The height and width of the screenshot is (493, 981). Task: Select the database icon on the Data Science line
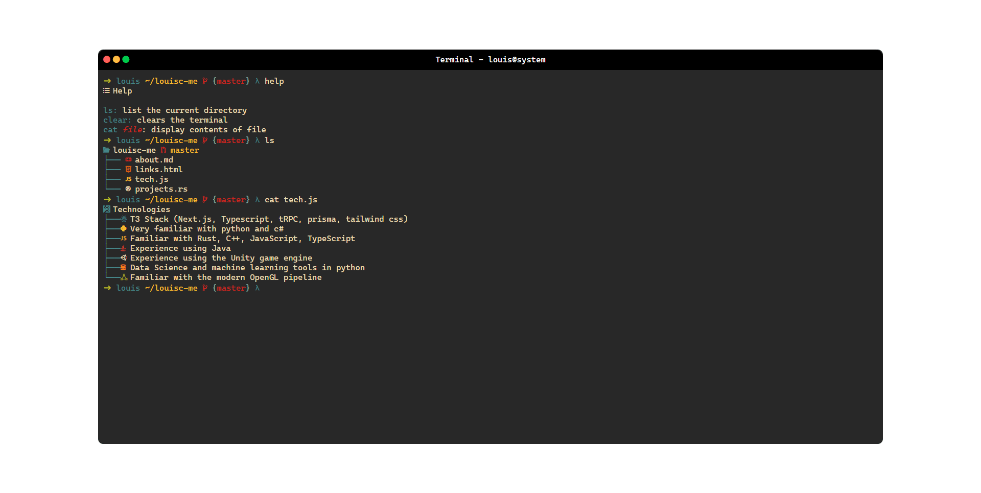(124, 268)
